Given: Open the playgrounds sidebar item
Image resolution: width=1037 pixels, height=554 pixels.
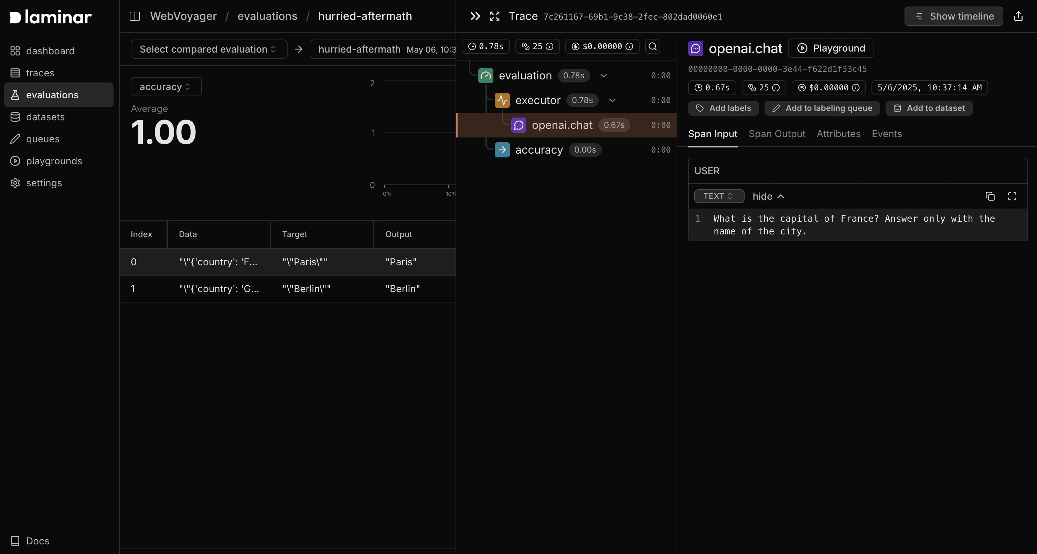Looking at the screenshot, I should (54, 161).
